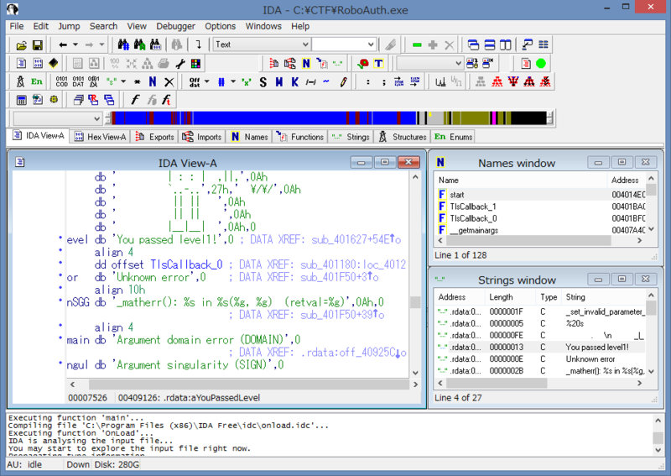This screenshot has width=671, height=476.
Task: Click the yellow-boxed T toolbar icon
Action: [x=379, y=64]
